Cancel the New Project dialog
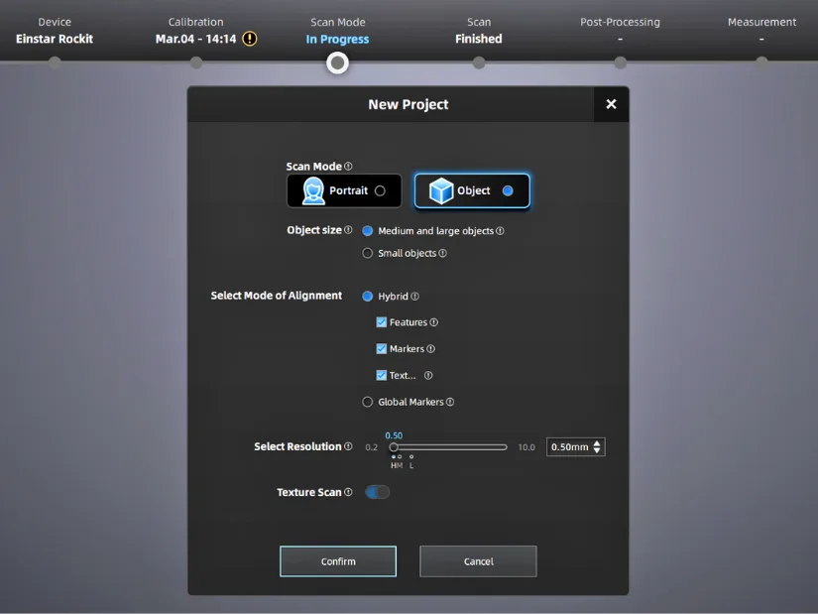 pos(478,560)
